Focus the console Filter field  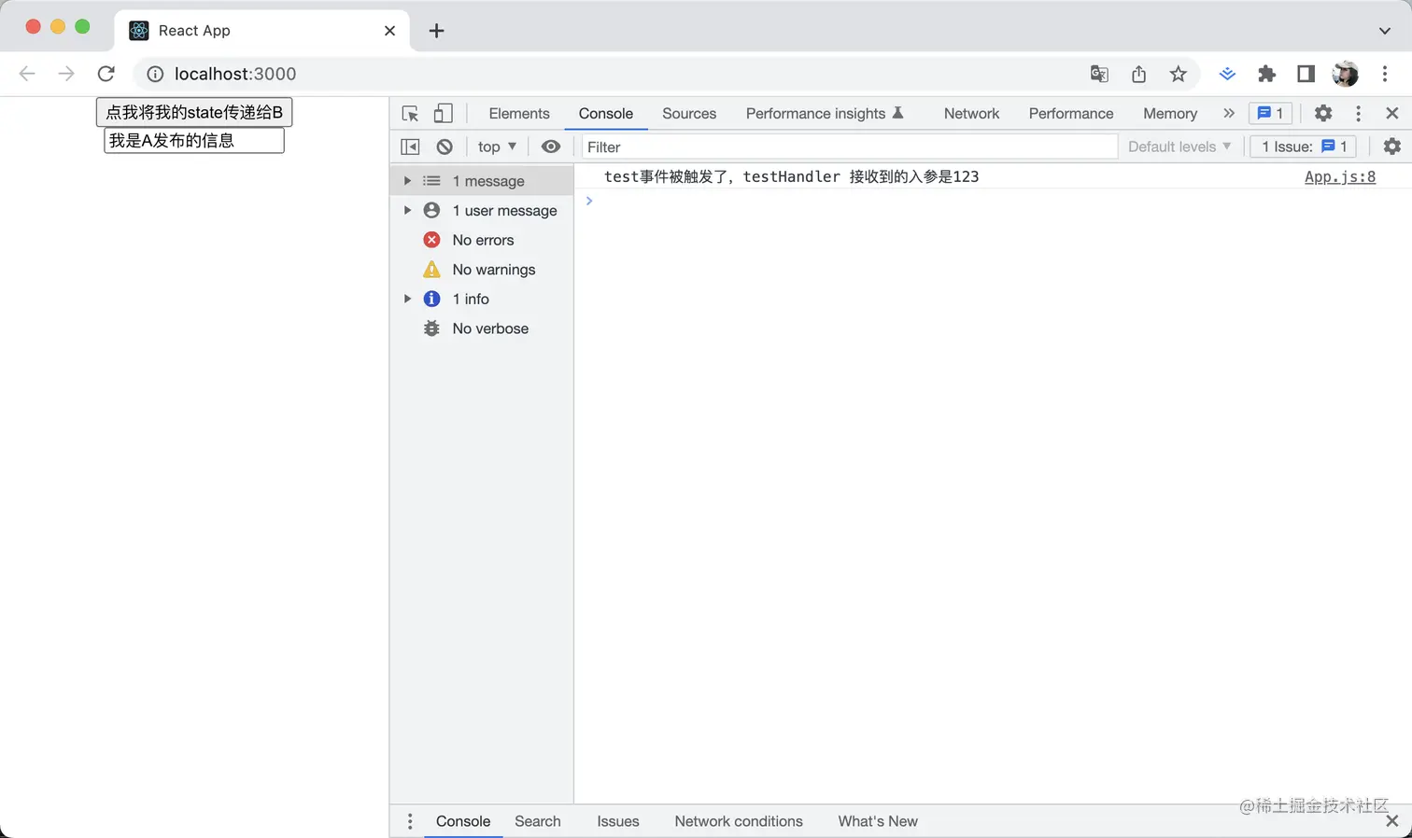point(849,147)
